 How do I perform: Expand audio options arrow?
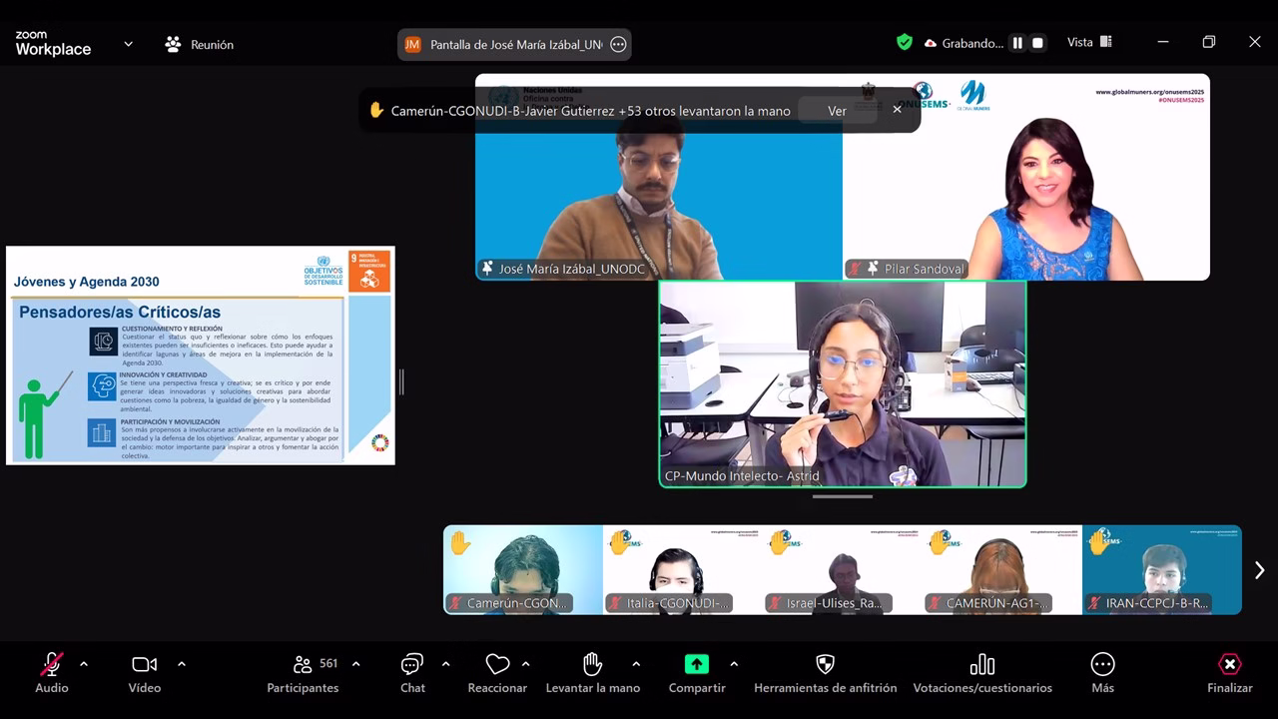coord(84,664)
